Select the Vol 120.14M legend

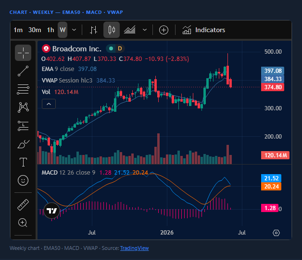60,92
